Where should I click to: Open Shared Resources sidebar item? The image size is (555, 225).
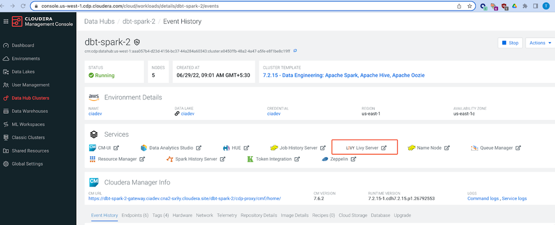pos(30,151)
